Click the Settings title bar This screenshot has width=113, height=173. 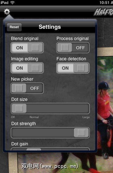point(50,27)
